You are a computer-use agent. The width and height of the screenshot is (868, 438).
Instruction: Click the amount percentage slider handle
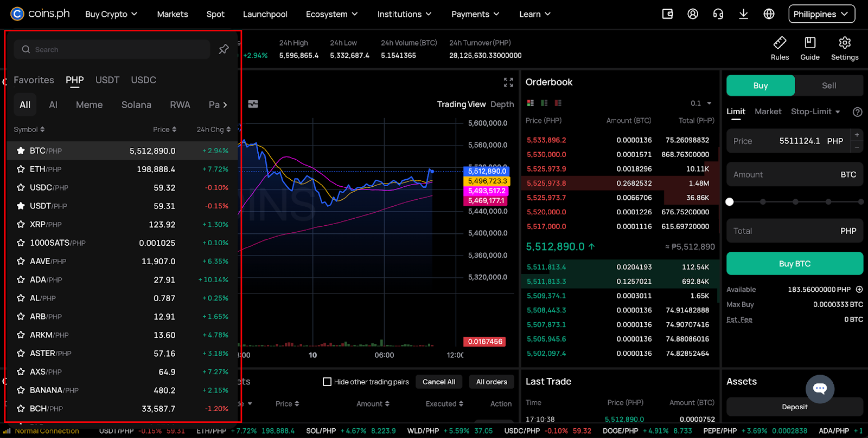tap(730, 202)
